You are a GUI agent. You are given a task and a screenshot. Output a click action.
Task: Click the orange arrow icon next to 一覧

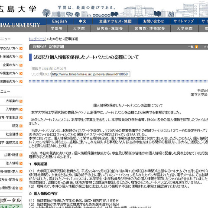(x=196, y=47)
